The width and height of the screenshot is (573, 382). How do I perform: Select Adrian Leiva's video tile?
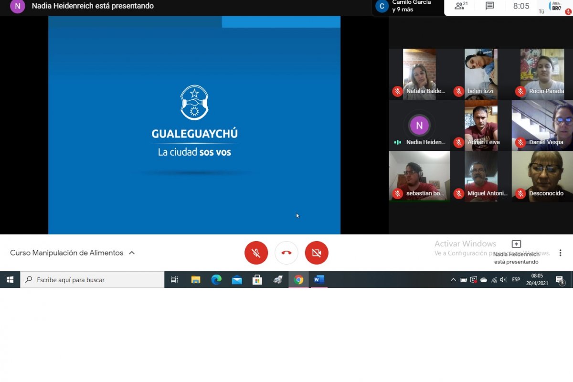click(x=481, y=126)
